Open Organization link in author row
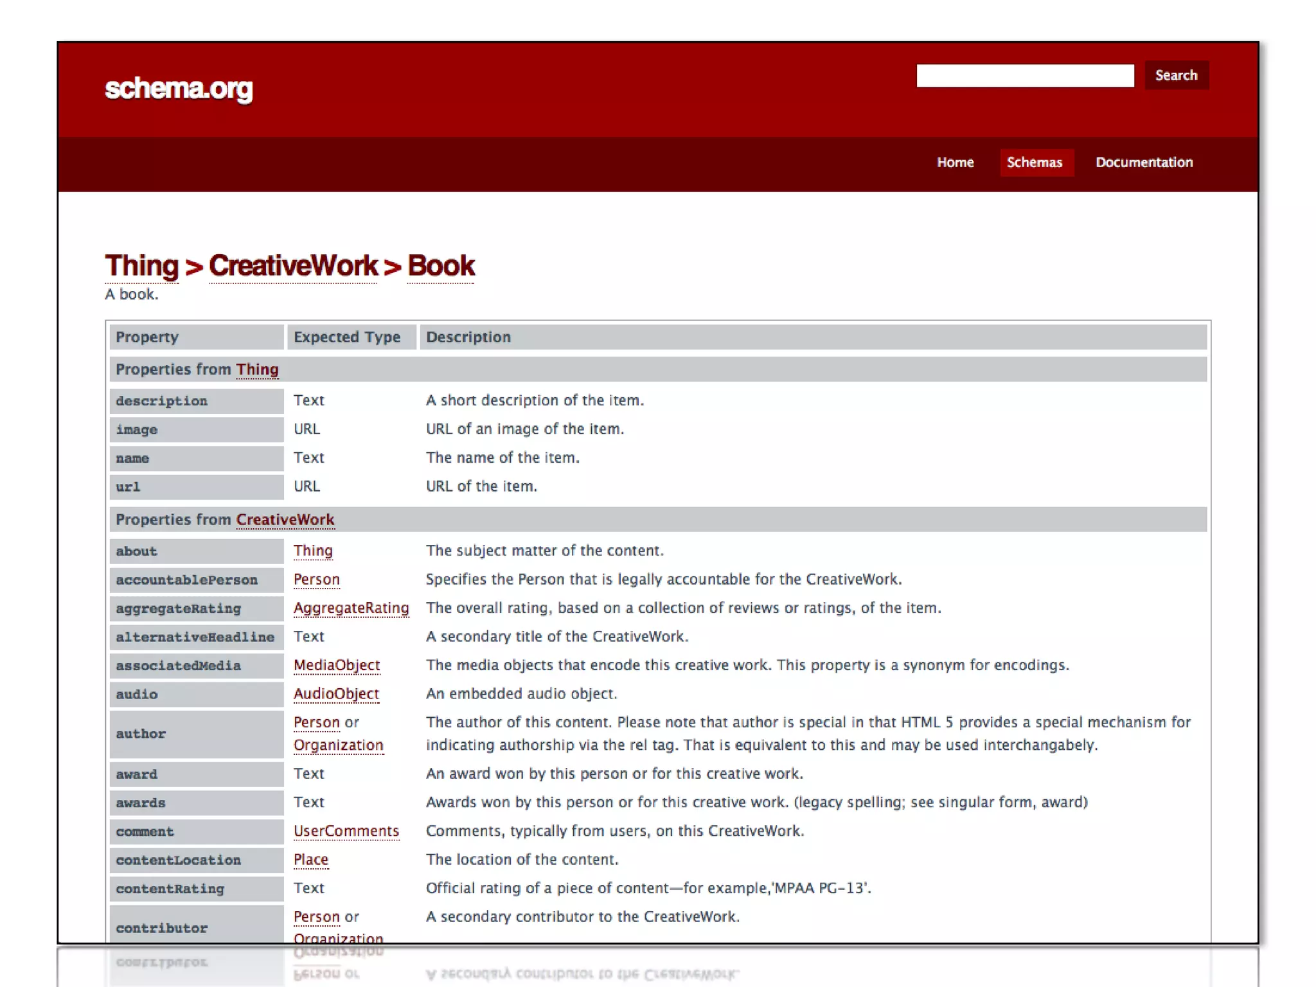1316x987 pixels. tap(338, 745)
